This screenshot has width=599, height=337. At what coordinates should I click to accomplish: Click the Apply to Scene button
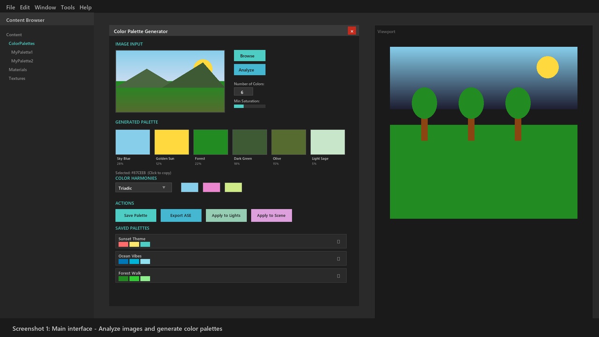coord(271,215)
